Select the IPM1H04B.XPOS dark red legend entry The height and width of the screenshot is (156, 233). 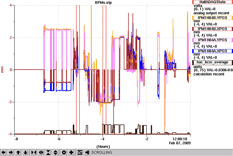pos(213,29)
